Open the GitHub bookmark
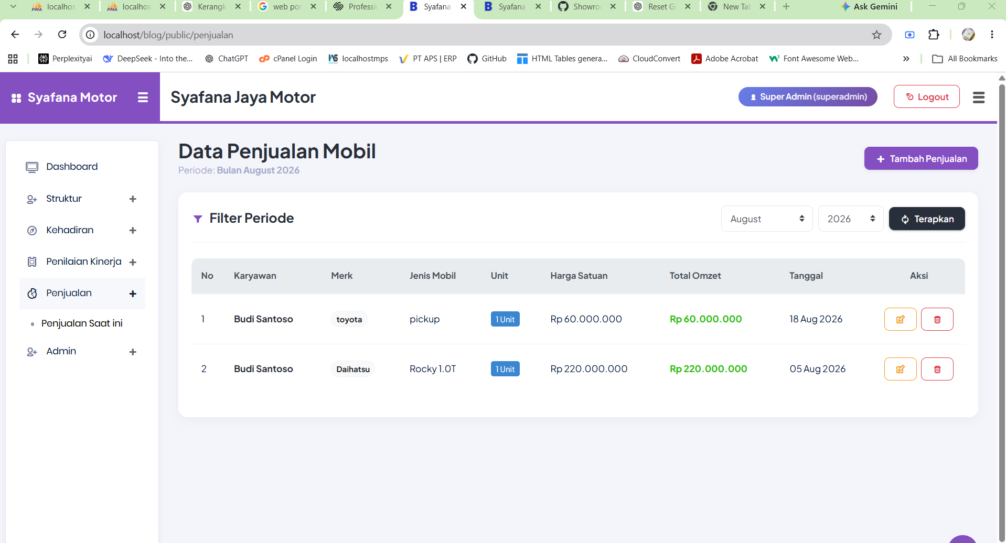 (x=487, y=59)
